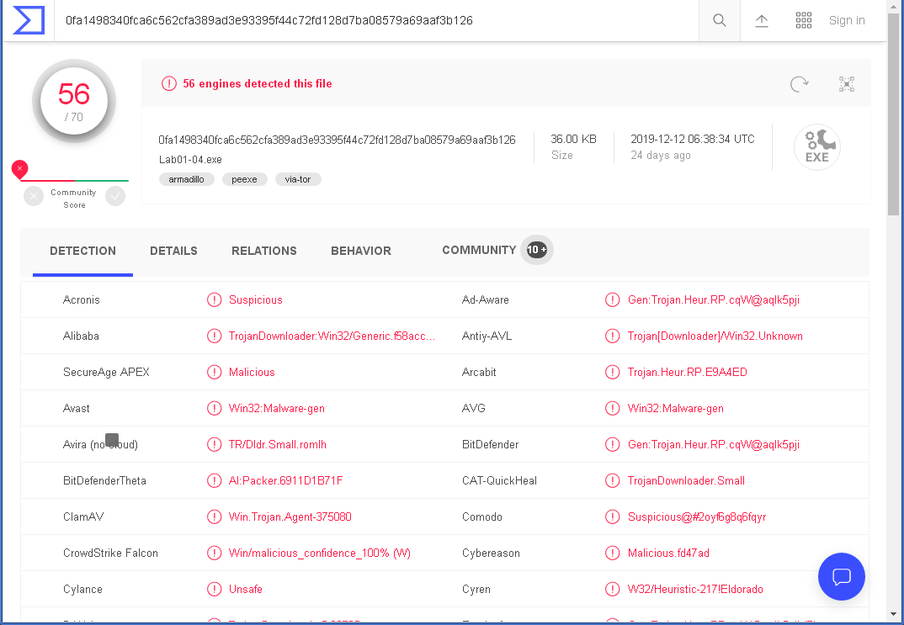Click the Ad-Aware detection alert icon
Screen dimensions: 904x625
[x=612, y=300]
